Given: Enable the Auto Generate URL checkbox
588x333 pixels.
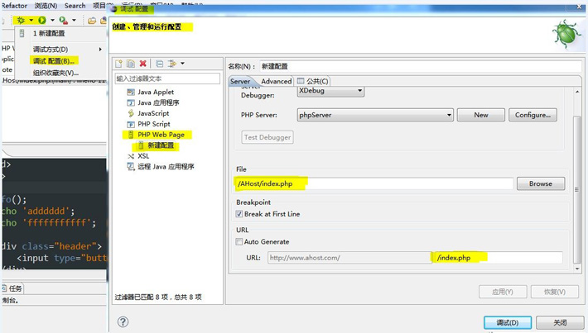Looking at the screenshot, I should [x=239, y=242].
